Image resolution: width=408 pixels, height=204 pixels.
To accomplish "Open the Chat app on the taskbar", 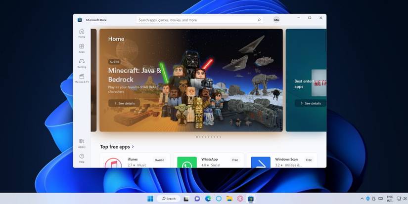I will 197,199.
